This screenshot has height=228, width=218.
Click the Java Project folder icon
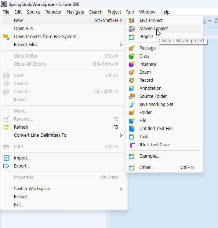(x=132, y=21)
